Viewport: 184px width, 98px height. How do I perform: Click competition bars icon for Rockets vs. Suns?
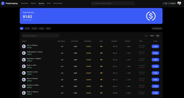tap(102, 73)
